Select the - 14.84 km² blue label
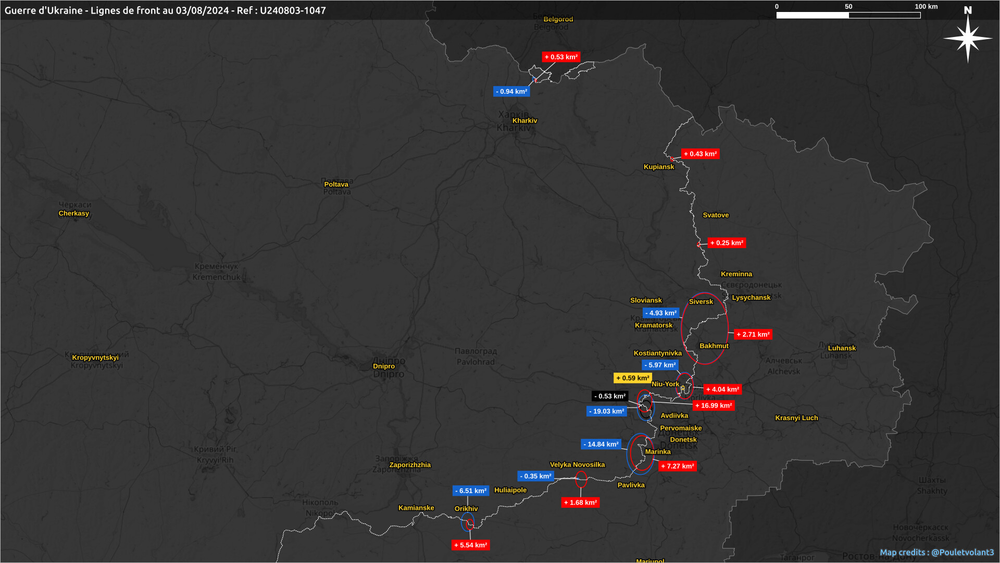The height and width of the screenshot is (563, 1000). coord(601,444)
